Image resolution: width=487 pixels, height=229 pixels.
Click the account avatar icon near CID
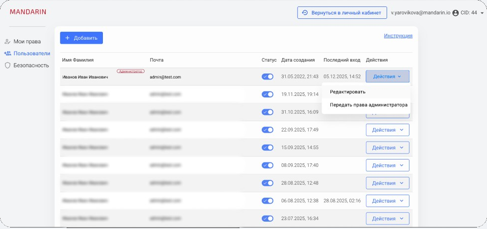456,13
